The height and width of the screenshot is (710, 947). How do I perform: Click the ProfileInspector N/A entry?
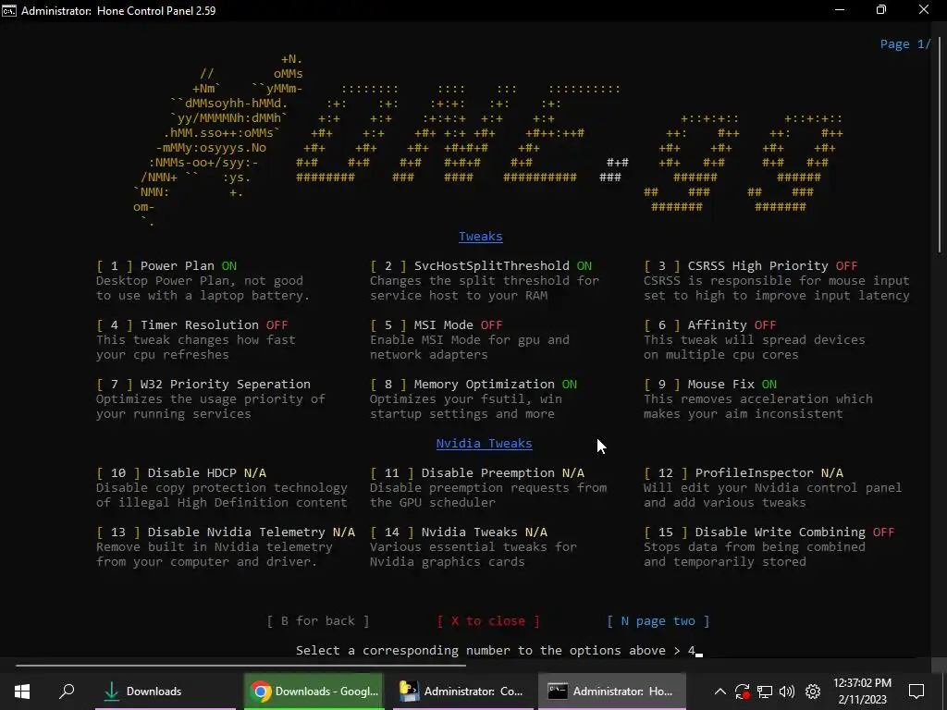[x=744, y=472]
